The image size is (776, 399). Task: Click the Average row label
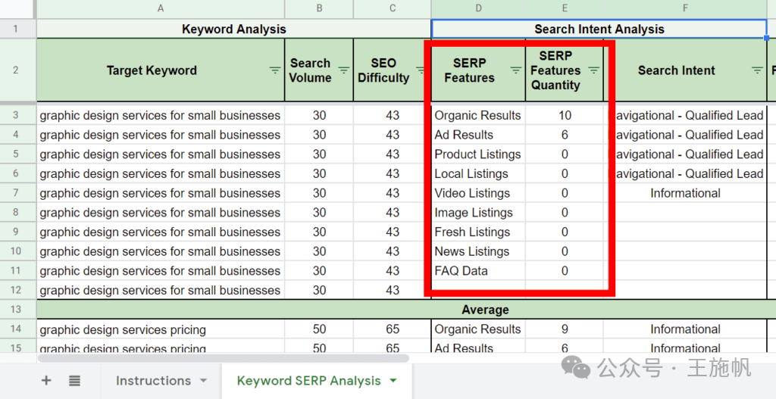pyautogui.click(x=485, y=310)
